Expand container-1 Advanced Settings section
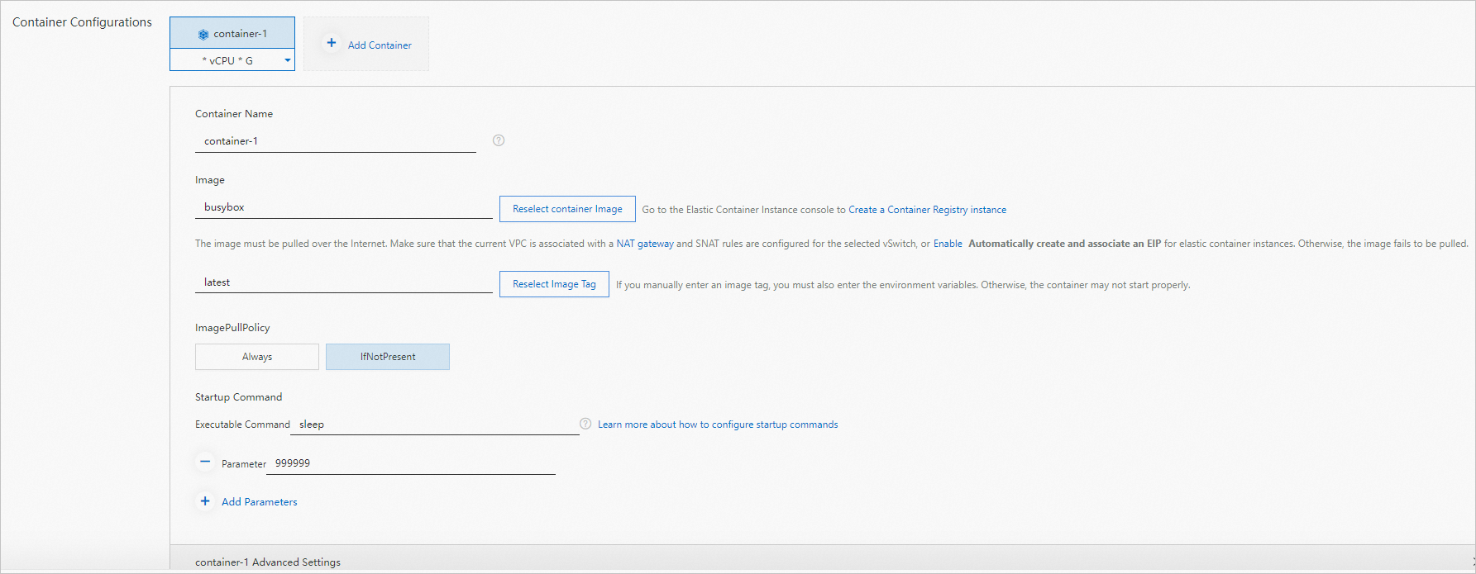 tap(268, 562)
